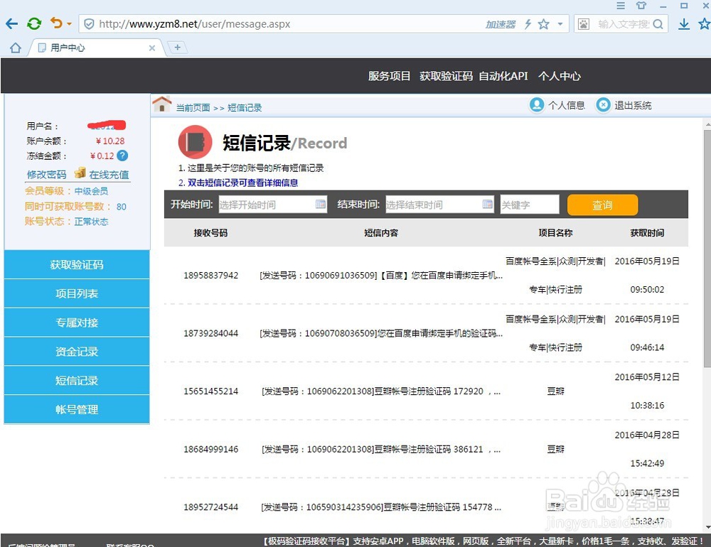711x547 pixels.
Task: Refresh the current page
Action: 33,23
